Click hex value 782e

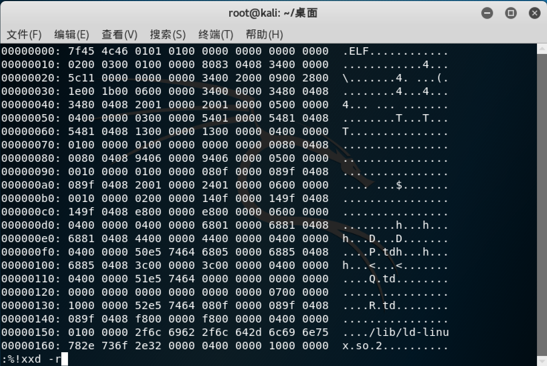pyautogui.click(x=81, y=346)
